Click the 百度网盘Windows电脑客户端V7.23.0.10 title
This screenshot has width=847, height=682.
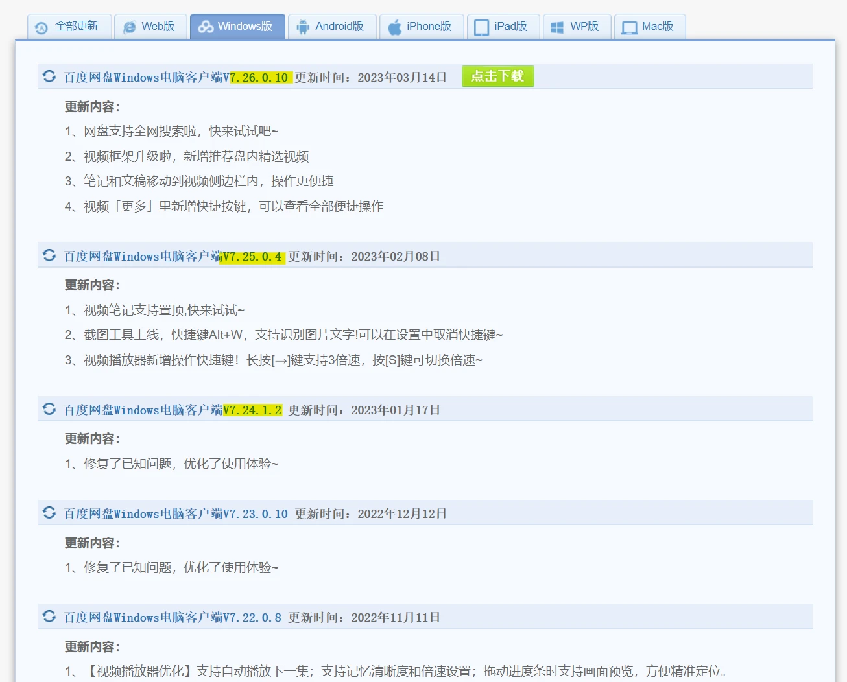coord(176,514)
